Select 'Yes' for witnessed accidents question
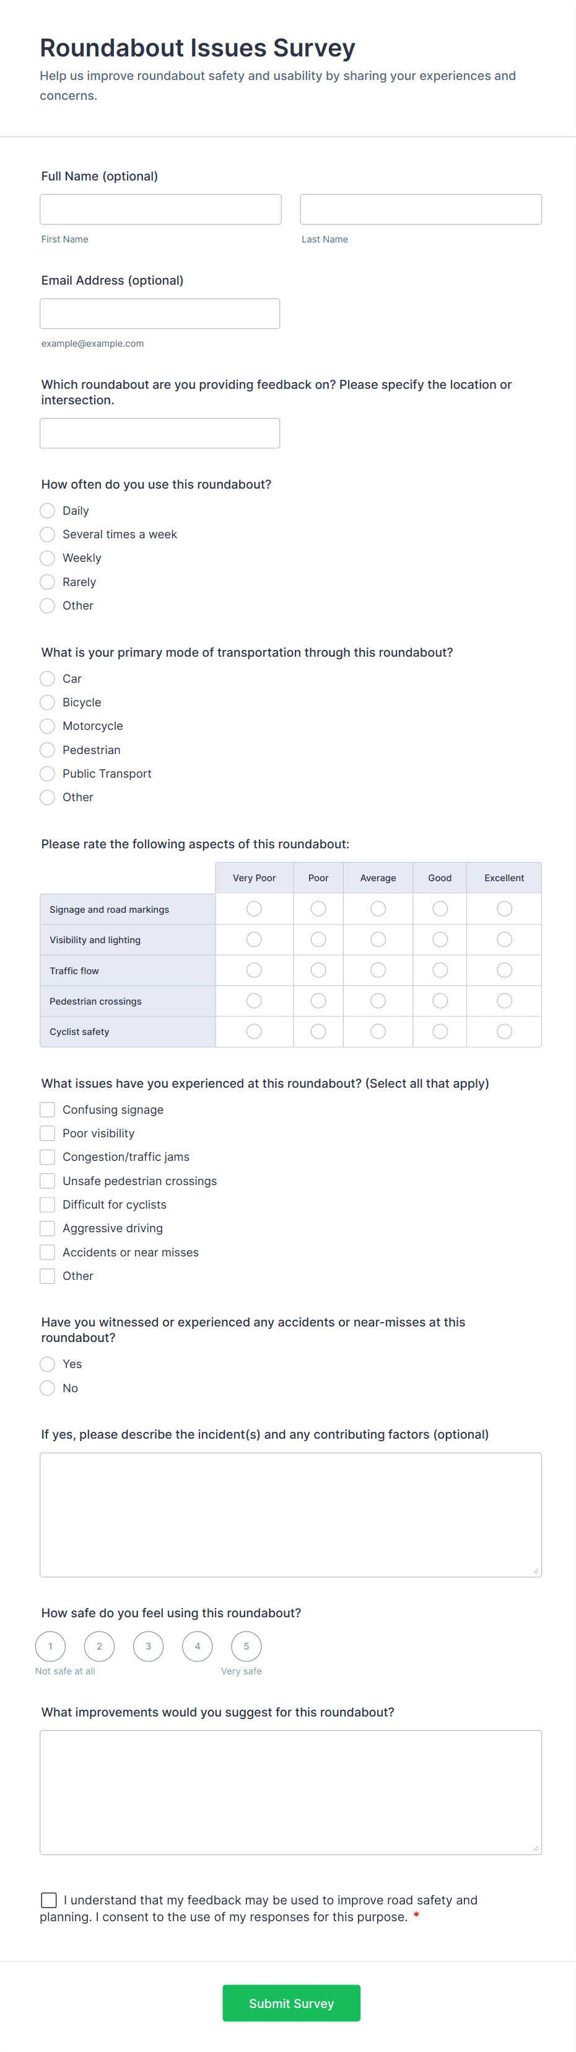This screenshot has height=2052, width=576. click(x=47, y=1364)
